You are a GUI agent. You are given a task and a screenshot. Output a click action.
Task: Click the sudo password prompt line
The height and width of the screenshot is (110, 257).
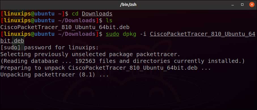coord(50,48)
